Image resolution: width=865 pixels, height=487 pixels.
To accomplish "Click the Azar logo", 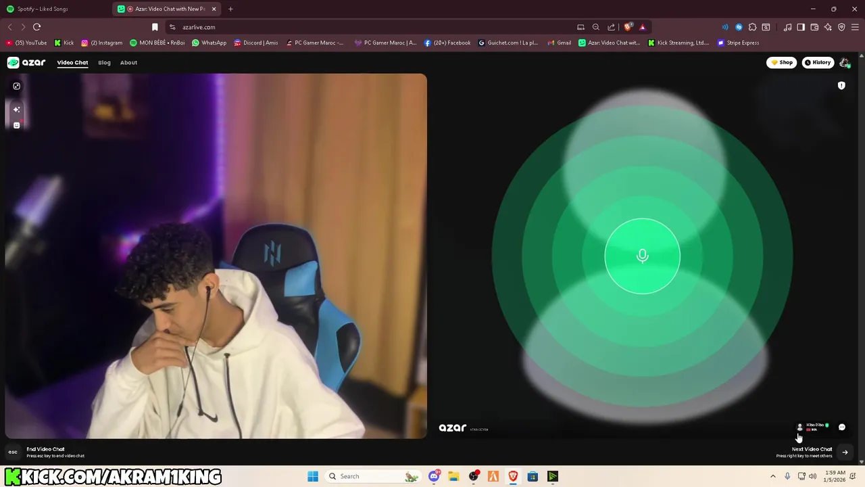I will click(26, 62).
